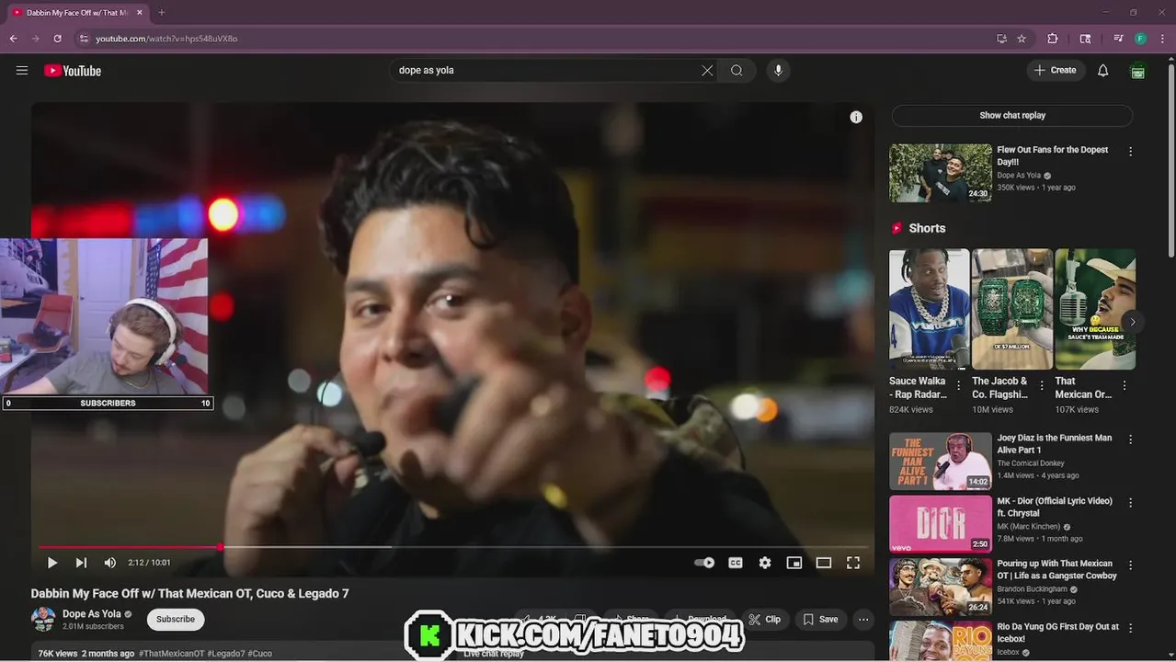Go to the YouTube home logo
1176x662 pixels.
(x=73, y=71)
